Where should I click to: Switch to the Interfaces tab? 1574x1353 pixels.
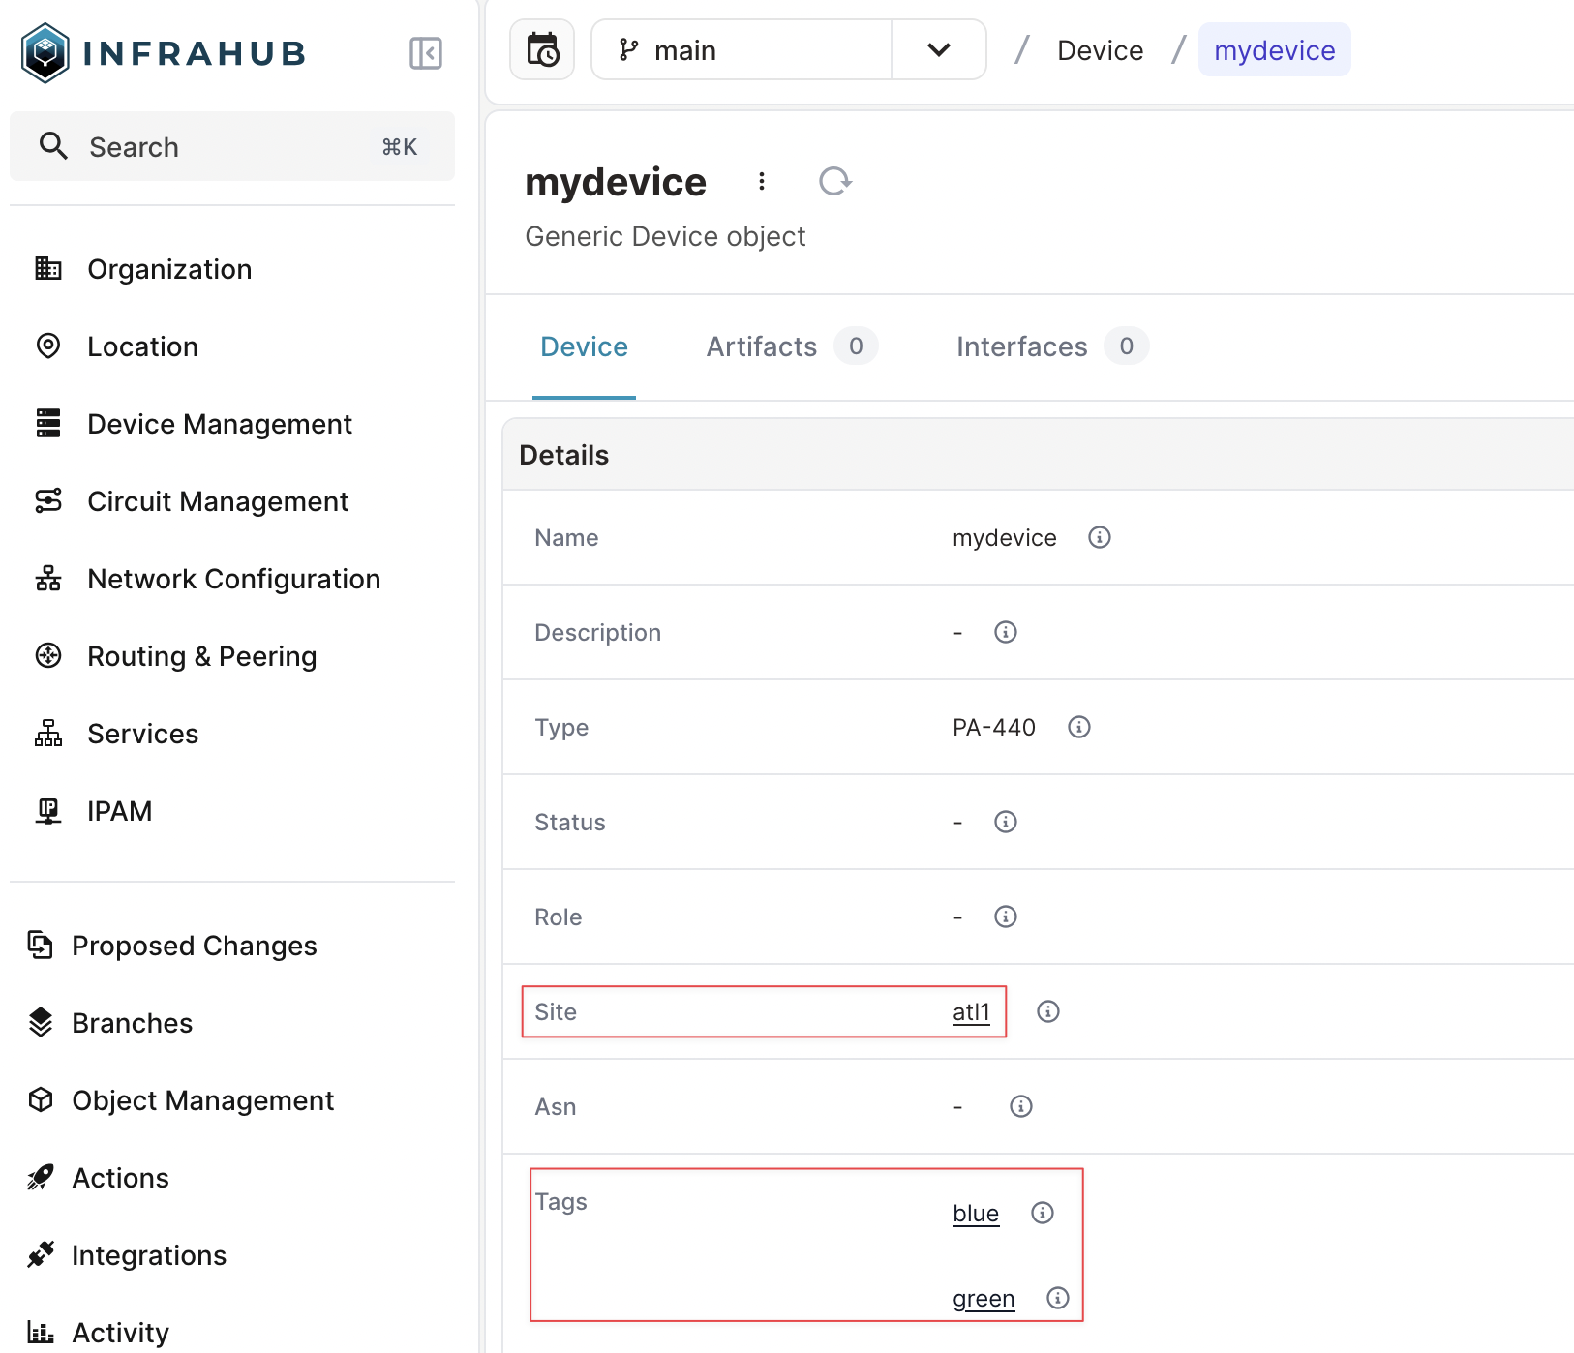[1051, 346]
